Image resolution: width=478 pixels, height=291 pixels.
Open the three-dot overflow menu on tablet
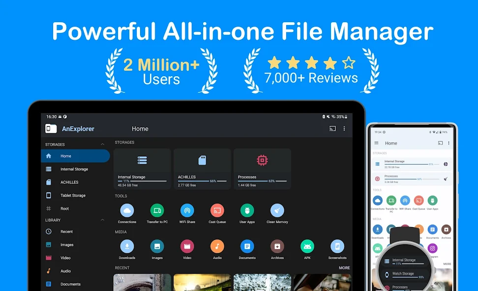pos(344,129)
